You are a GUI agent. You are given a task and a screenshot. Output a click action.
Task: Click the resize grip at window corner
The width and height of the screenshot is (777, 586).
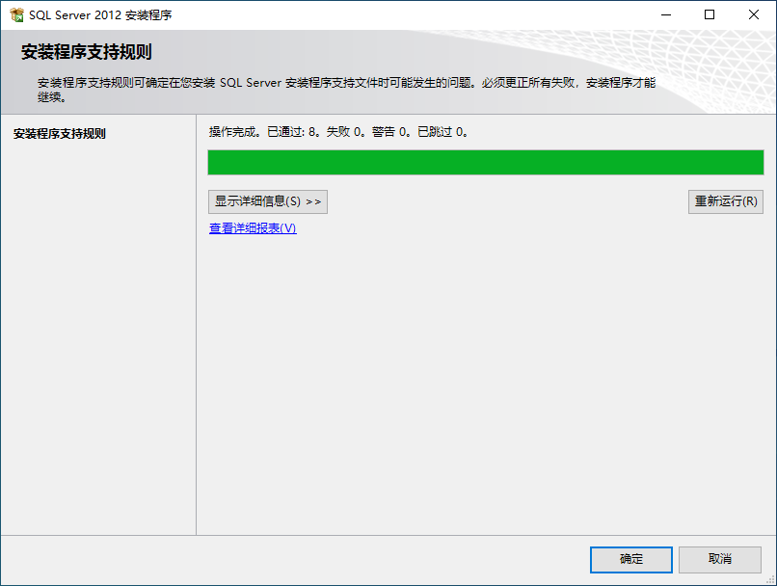point(770,579)
